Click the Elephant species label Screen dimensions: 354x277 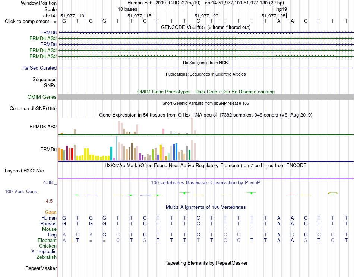click(47, 241)
